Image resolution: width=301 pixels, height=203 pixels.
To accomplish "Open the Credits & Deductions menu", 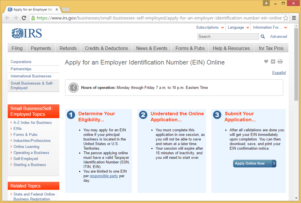I will (107, 48).
